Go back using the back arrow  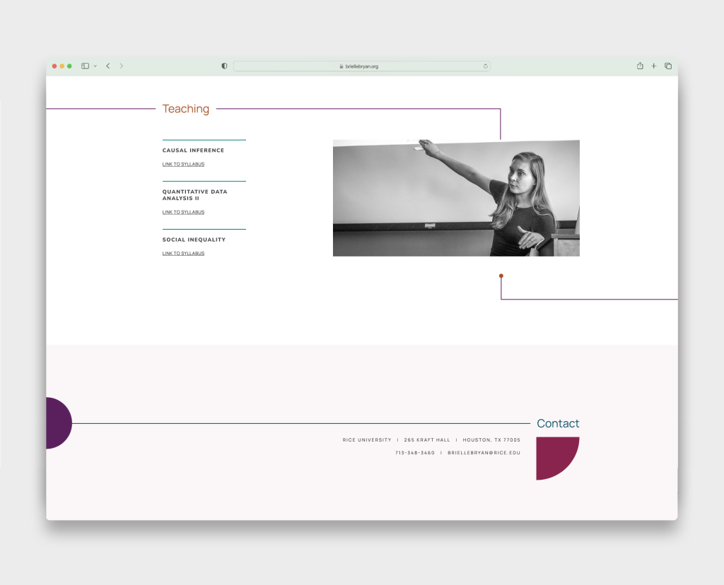tap(107, 66)
